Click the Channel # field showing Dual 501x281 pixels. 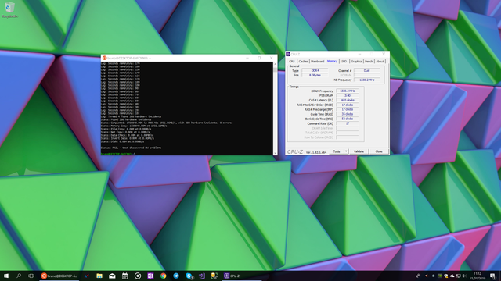pos(367,70)
